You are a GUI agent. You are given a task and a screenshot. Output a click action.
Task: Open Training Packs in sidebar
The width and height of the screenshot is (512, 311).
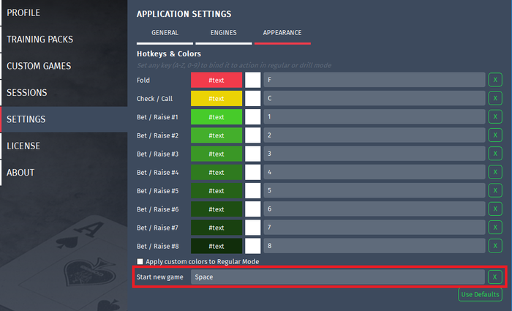click(64, 40)
